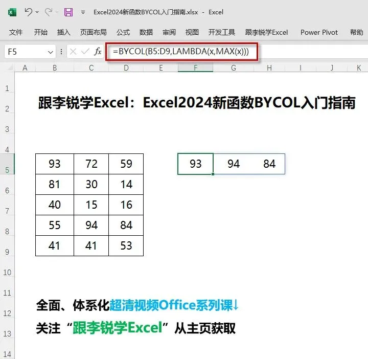Expand the Name Box dropdown arrow
368x359 pixels.
[x=50, y=52]
